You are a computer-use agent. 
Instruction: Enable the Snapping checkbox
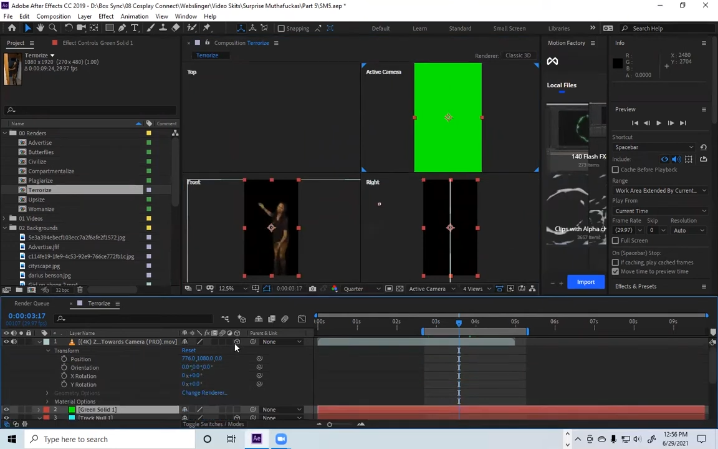click(281, 28)
